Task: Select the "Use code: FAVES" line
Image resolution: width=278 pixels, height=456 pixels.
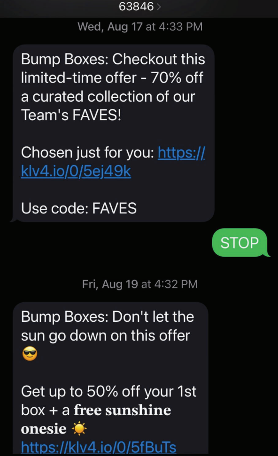Action: (x=79, y=208)
